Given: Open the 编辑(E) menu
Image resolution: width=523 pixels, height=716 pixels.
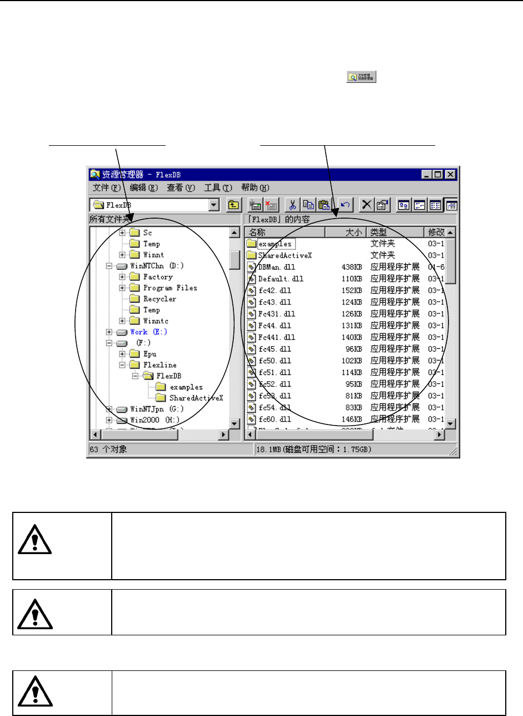Looking at the screenshot, I should [x=145, y=187].
